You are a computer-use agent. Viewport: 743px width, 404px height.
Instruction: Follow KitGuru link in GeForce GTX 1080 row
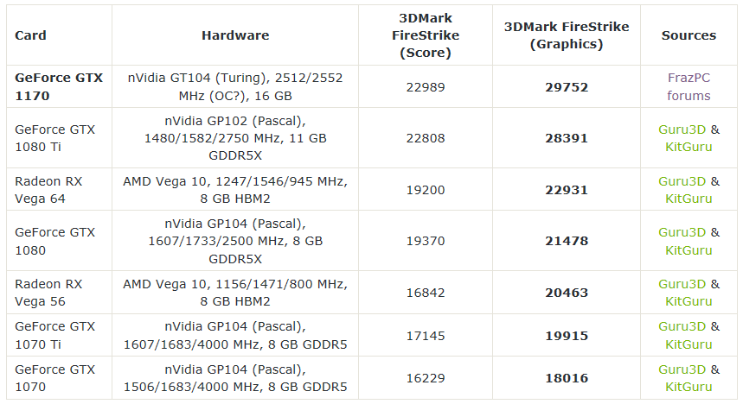click(689, 250)
